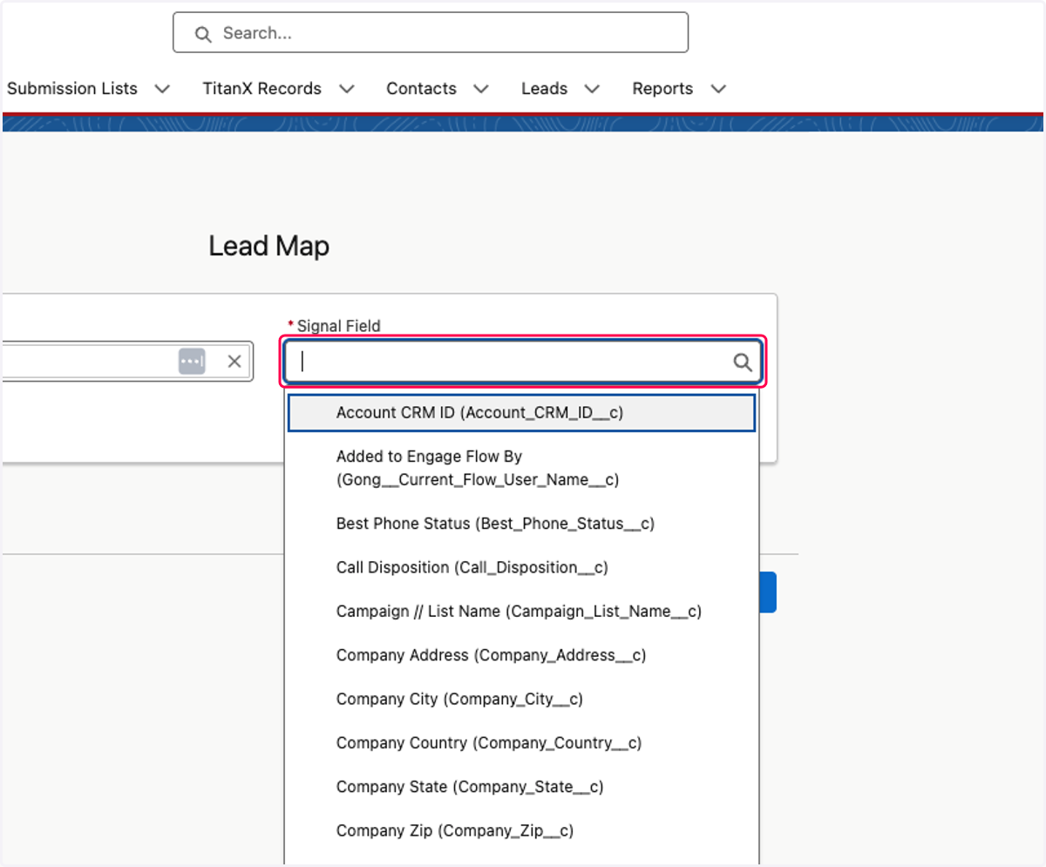This screenshot has height=867, width=1046.
Task: Open the Leads tab
Action: [x=545, y=89]
